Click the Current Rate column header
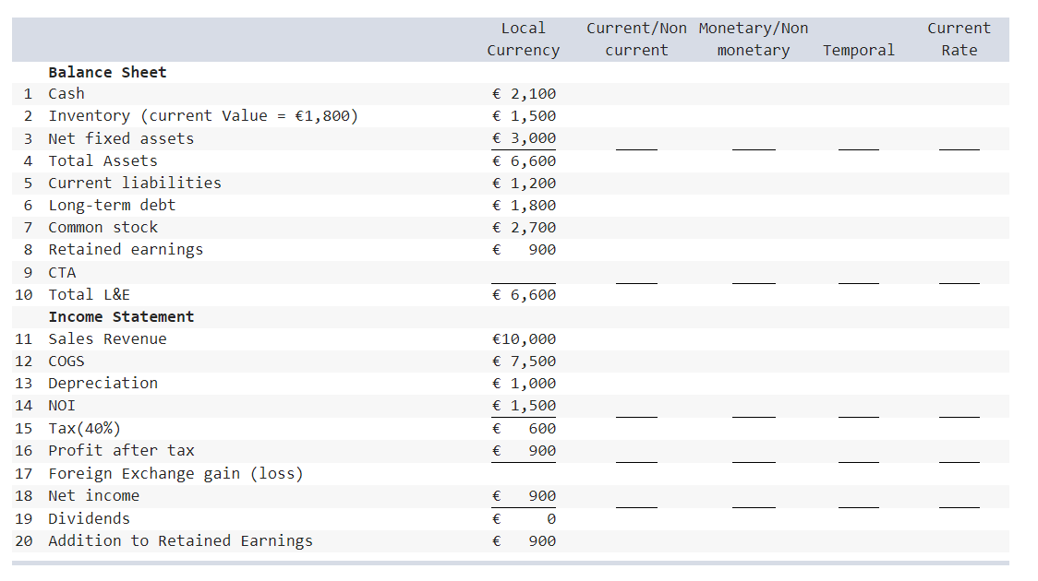Image resolution: width=1038 pixels, height=581 pixels. [959, 39]
